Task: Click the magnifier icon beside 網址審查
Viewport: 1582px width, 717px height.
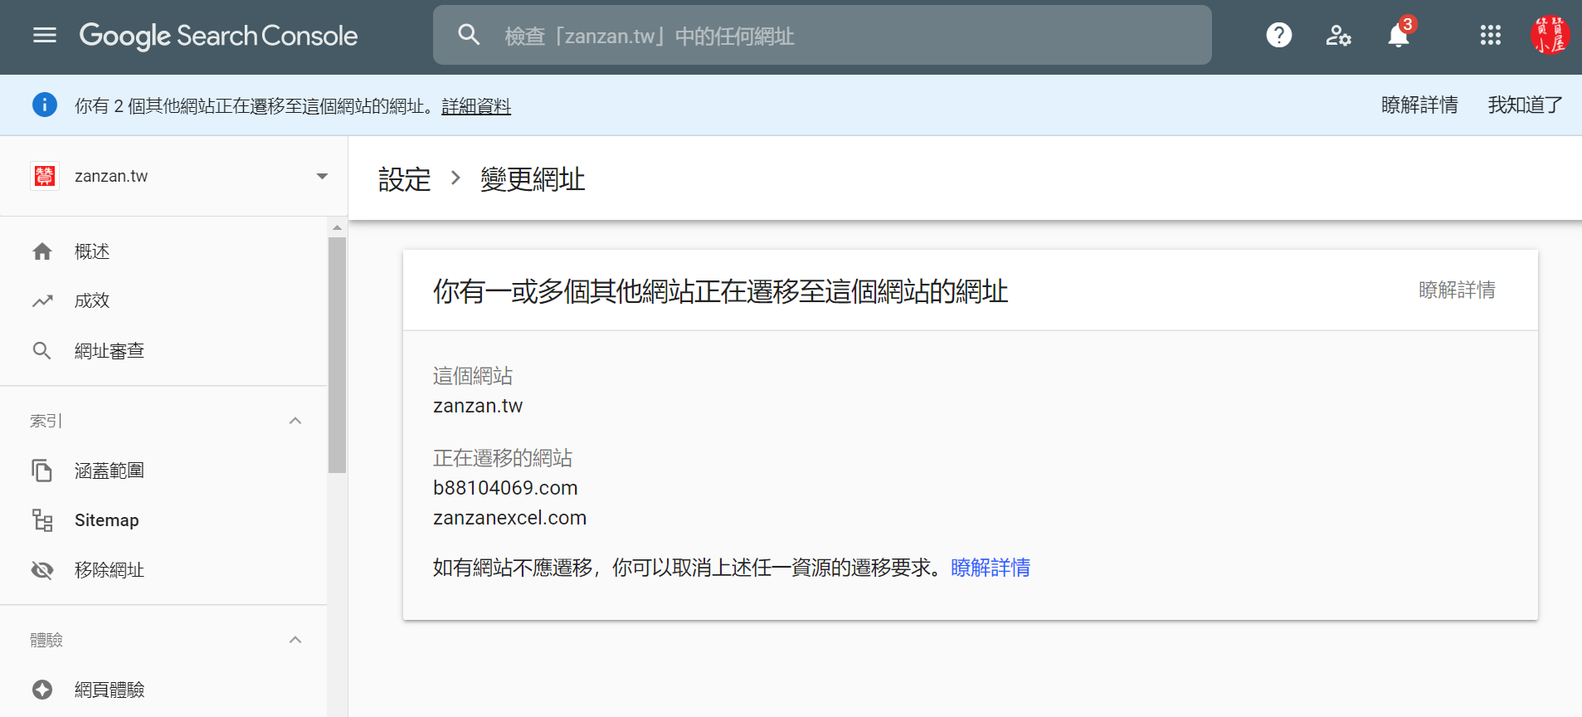Action: [42, 351]
